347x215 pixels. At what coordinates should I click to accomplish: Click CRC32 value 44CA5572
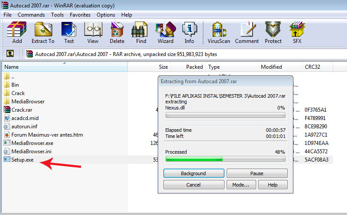pos(316,152)
